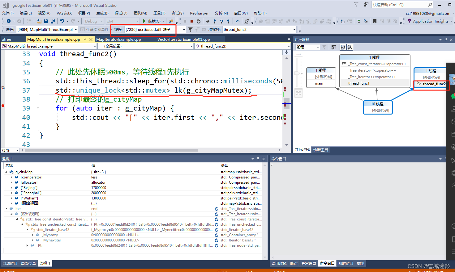
Task: Switch to 调用堆栈 tab
Action: [x=279, y=263]
